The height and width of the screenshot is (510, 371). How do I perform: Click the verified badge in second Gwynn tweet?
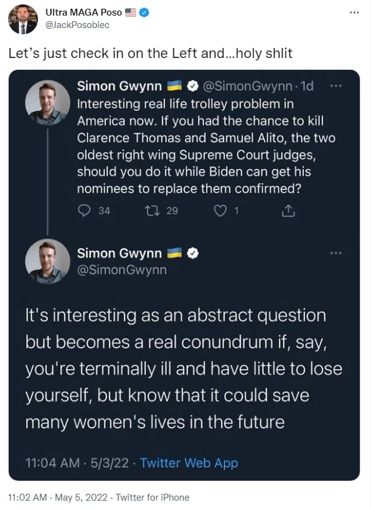pos(193,253)
